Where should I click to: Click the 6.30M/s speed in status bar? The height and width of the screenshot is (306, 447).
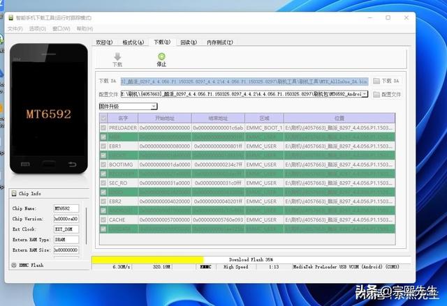coord(122,267)
